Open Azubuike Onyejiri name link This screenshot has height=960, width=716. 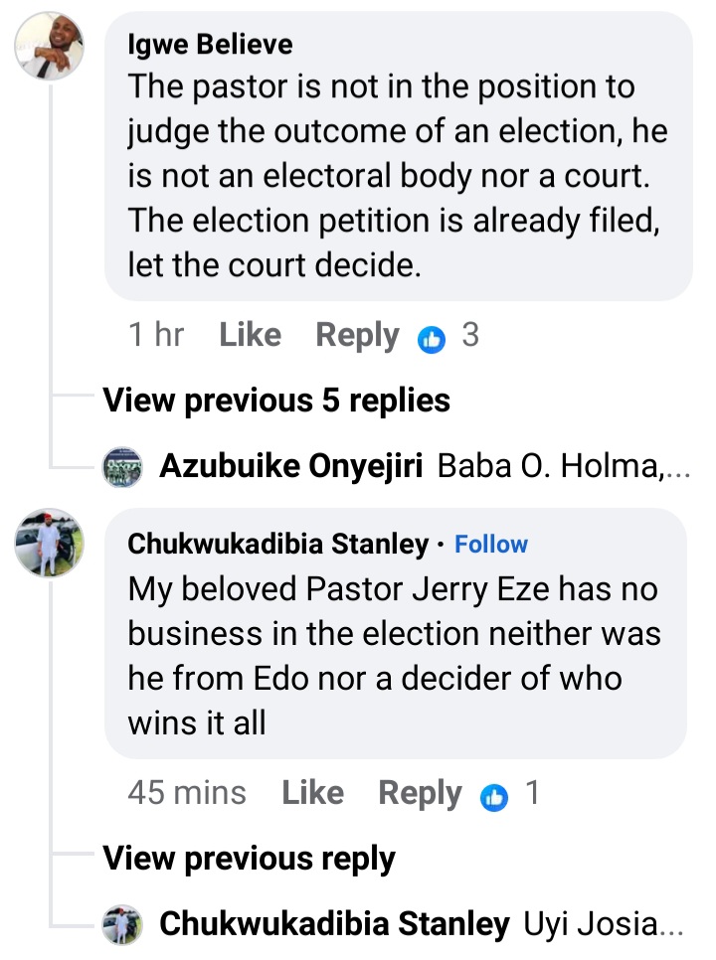tap(292, 467)
